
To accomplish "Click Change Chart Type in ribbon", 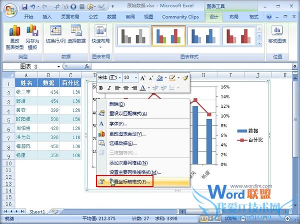I will pos(14,37).
